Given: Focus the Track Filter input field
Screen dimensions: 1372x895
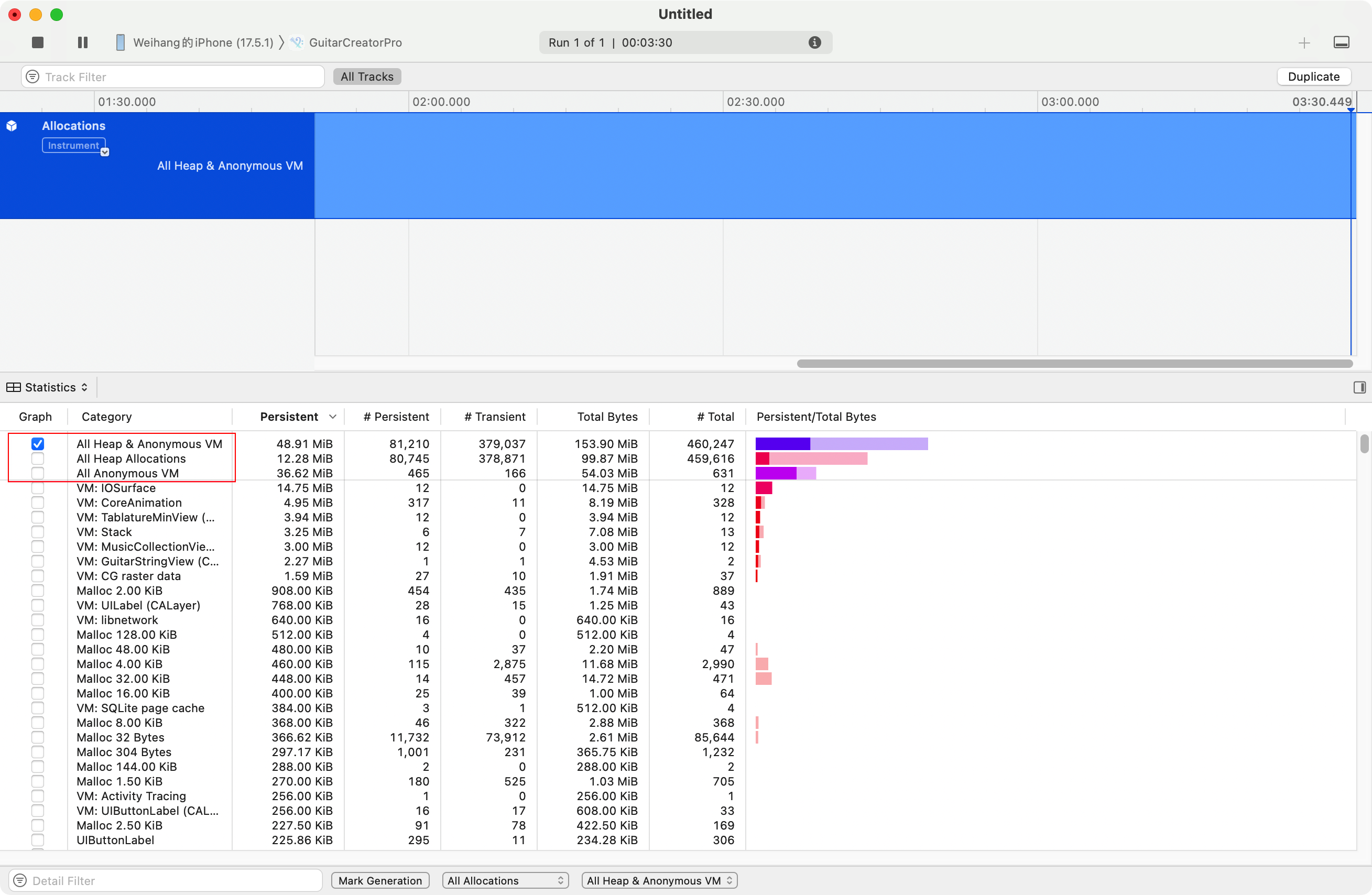Looking at the screenshot, I should 173,77.
